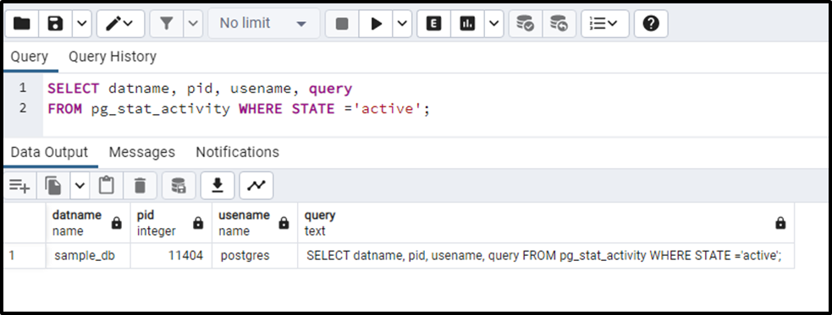Click the commit database icon

click(526, 24)
